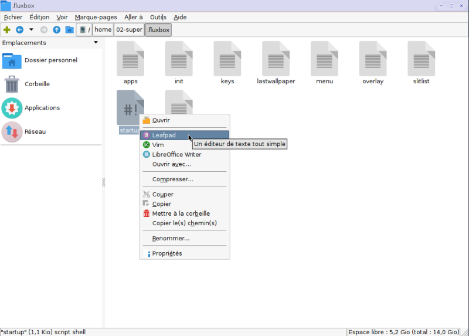Image resolution: width=469 pixels, height=336 pixels.
Task: Open the Voir menu
Action: point(62,18)
